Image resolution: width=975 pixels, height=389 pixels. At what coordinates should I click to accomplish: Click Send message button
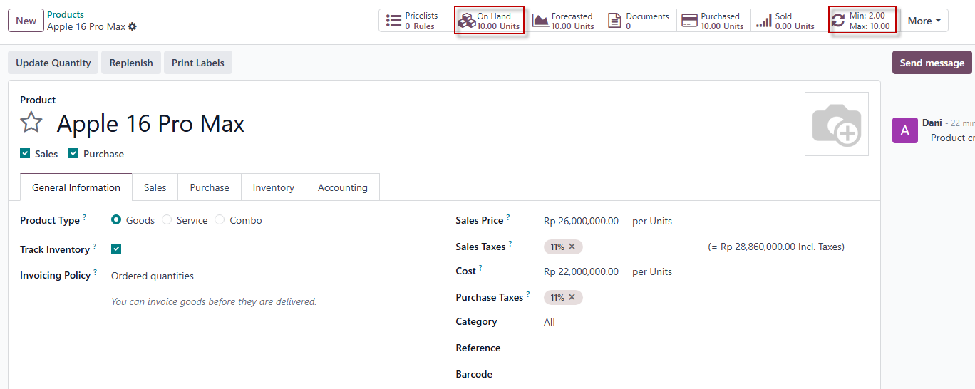(932, 63)
